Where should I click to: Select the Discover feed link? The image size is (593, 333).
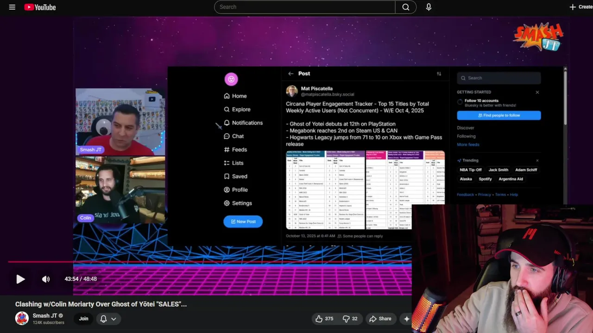pos(466,128)
